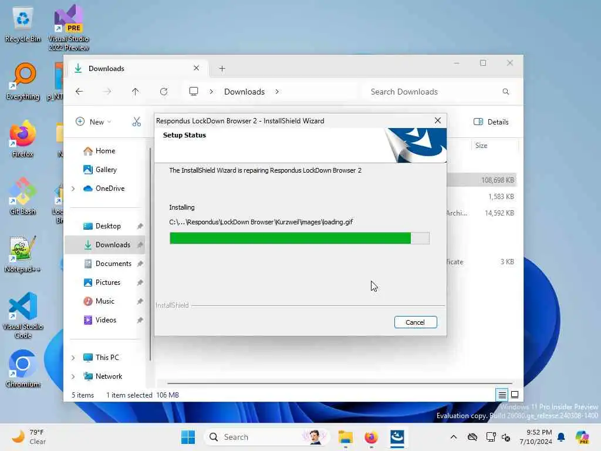The height and width of the screenshot is (451, 601).
Task: Expand the Network tree node
Action: 73,376
